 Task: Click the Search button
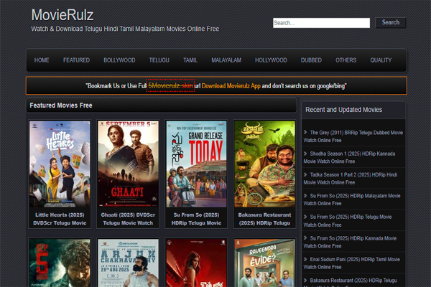coord(391,22)
